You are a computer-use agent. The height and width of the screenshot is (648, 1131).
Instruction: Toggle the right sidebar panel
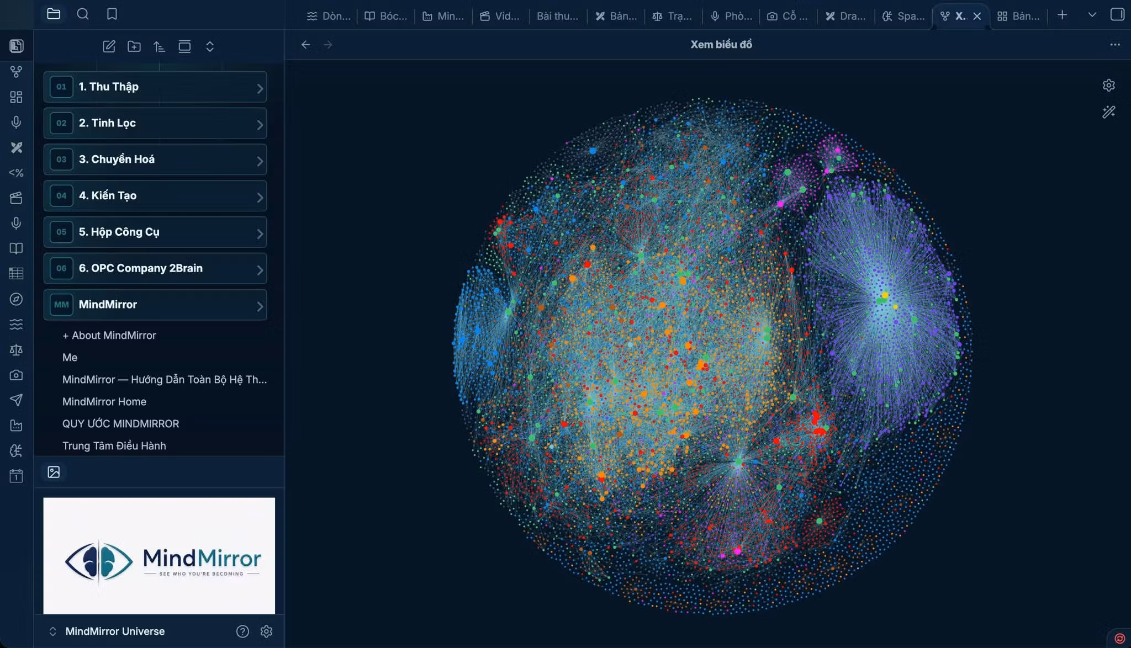coord(1117,14)
